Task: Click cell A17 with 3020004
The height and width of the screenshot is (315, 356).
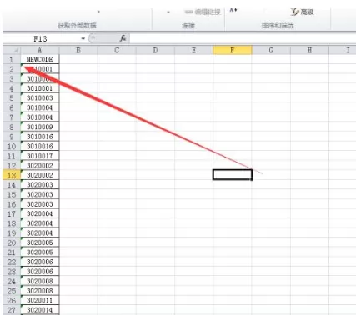Action: click(40, 213)
